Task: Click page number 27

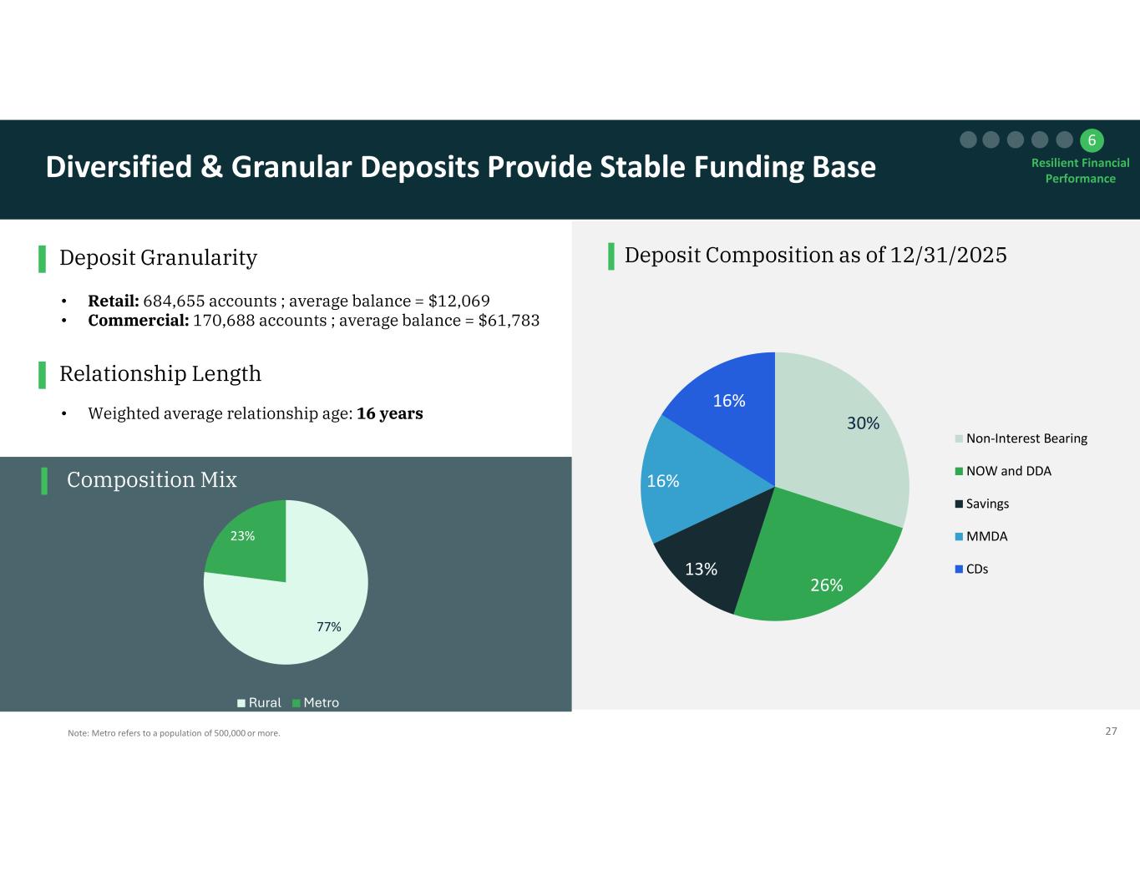Action: click(x=1111, y=732)
